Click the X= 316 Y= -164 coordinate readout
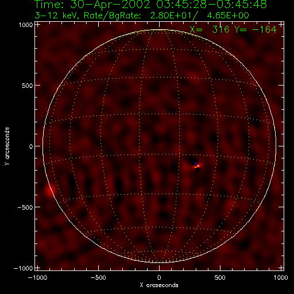The height and width of the screenshot is (294, 294). [x=233, y=29]
